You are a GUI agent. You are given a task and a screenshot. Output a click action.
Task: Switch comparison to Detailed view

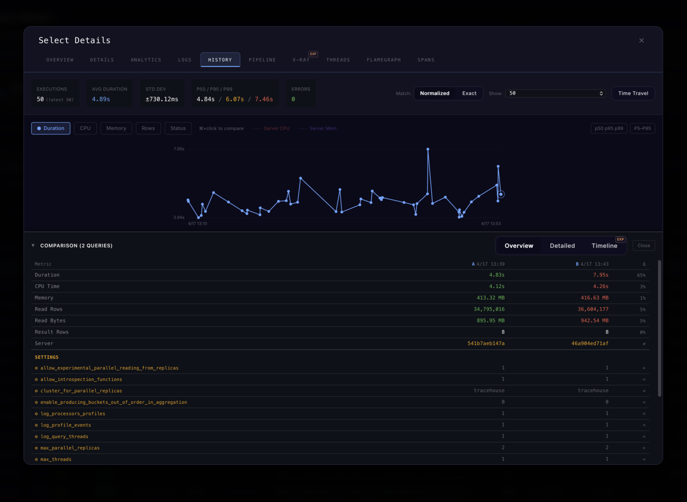(562, 245)
